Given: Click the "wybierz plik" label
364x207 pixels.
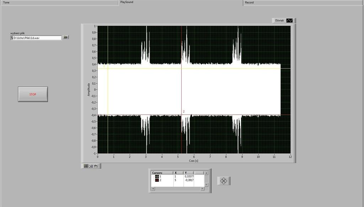Looking at the screenshot, I should pyautogui.click(x=17, y=33).
